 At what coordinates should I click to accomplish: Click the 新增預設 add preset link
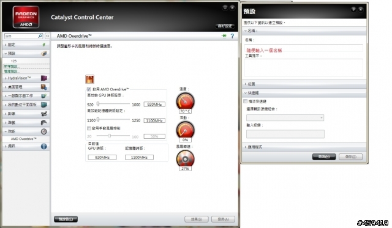pyautogui.click(x=11, y=67)
